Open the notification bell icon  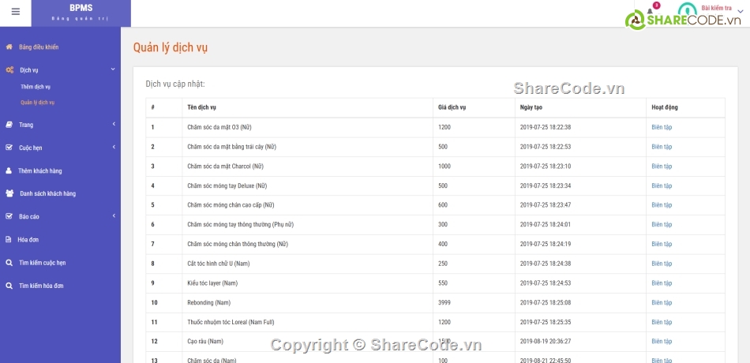point(650,11)
